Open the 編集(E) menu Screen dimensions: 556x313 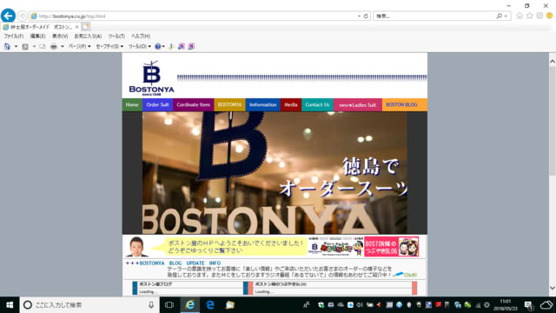click(37, 37)
